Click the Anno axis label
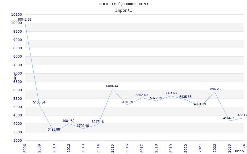Screen dimensions: 247x154 (240, 151)
